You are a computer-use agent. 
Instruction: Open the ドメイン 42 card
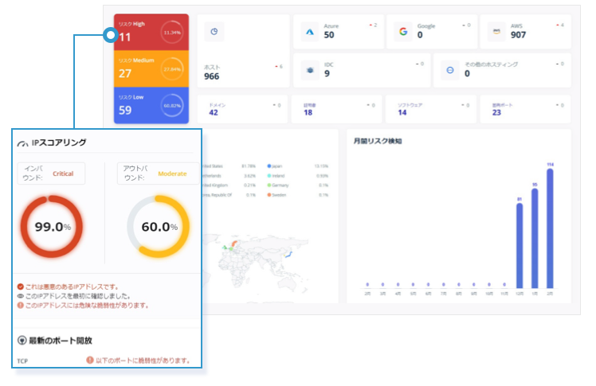coord(242,109)
